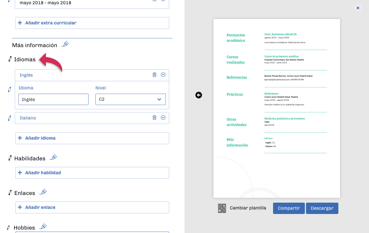Share the CV with Compartir
Image resolution: width=369 pixels, height=233 pixels.
(289, 208)
